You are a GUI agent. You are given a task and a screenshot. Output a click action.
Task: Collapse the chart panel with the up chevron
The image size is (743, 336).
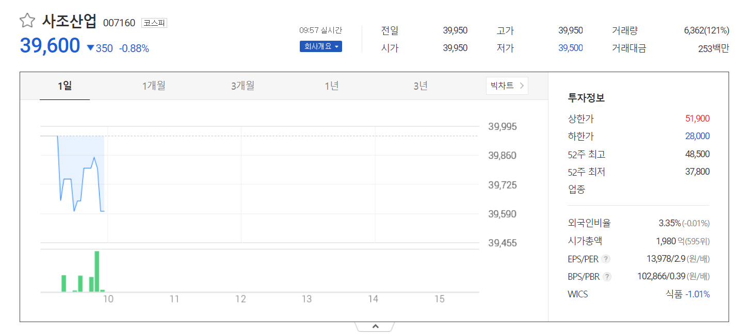tap(375, 326)
